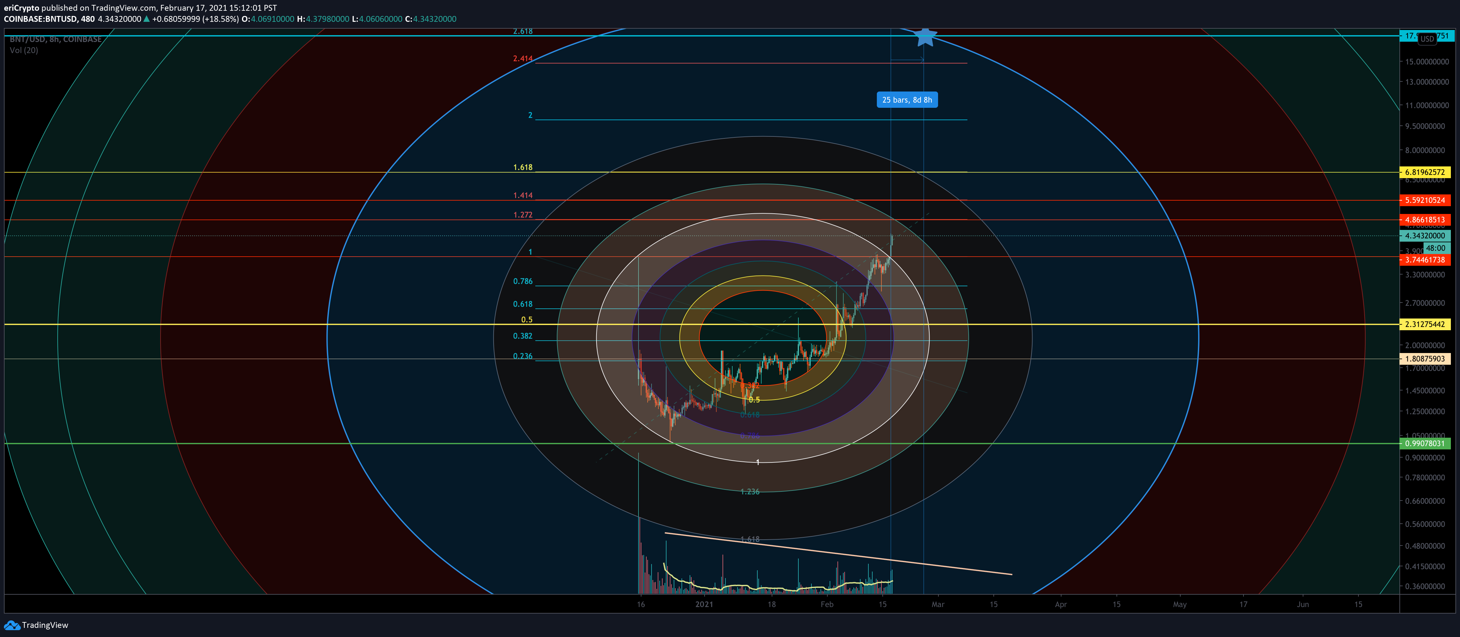
Task: Select the yellow 6.81962572 price label
Action: [1425, 172]
